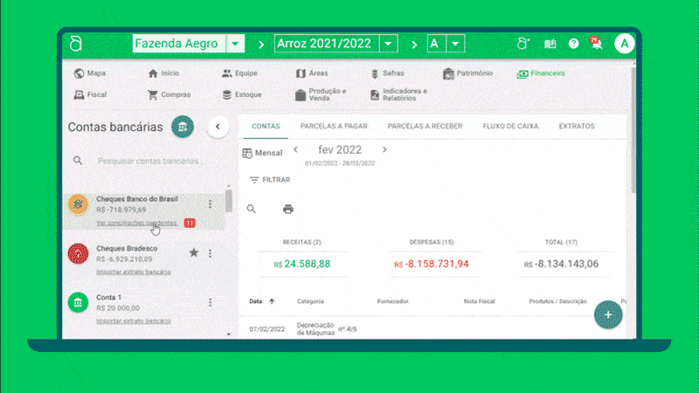Collapse the Contas bancárias side panel
This screenshot has width=699, height=393.
[x=218, y=127]
